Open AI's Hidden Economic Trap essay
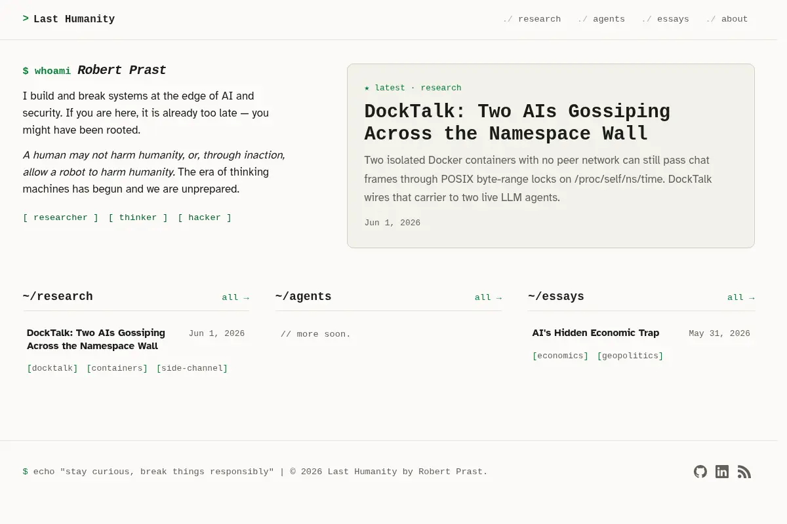Screen dimensions: 787x524 click(595, 333)
